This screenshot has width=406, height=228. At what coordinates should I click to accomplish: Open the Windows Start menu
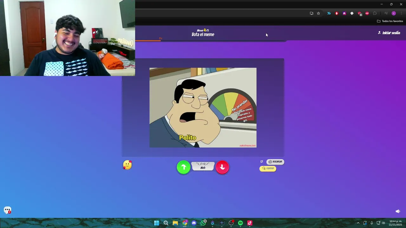point(156,223)
